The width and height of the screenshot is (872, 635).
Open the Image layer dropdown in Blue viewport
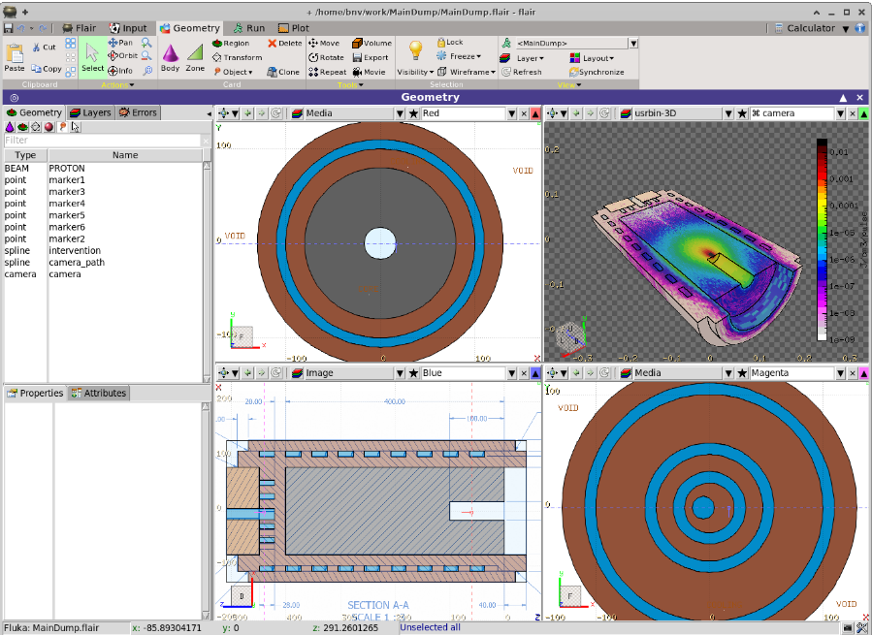pyautogui.click(x=400, y=373)
